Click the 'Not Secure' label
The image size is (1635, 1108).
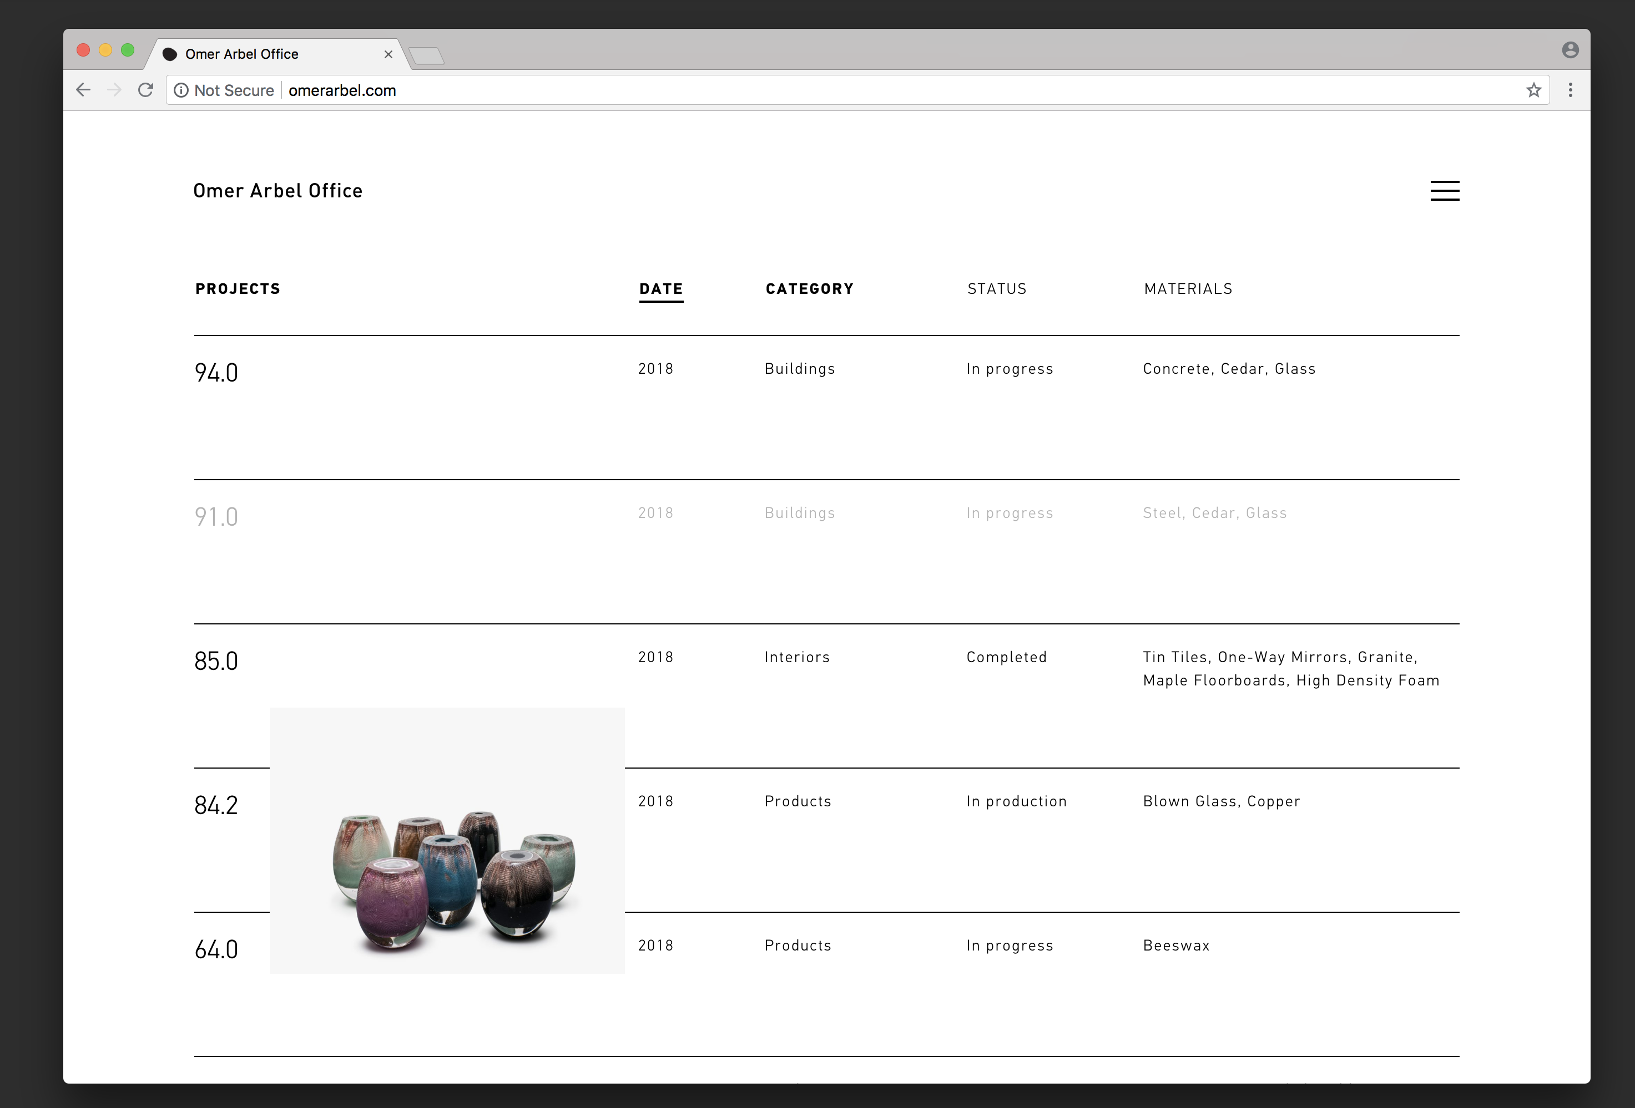[x=234, y=90]
